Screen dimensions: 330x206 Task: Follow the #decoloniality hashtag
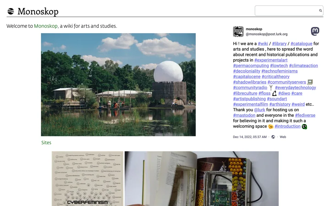[x=247, y=71]
